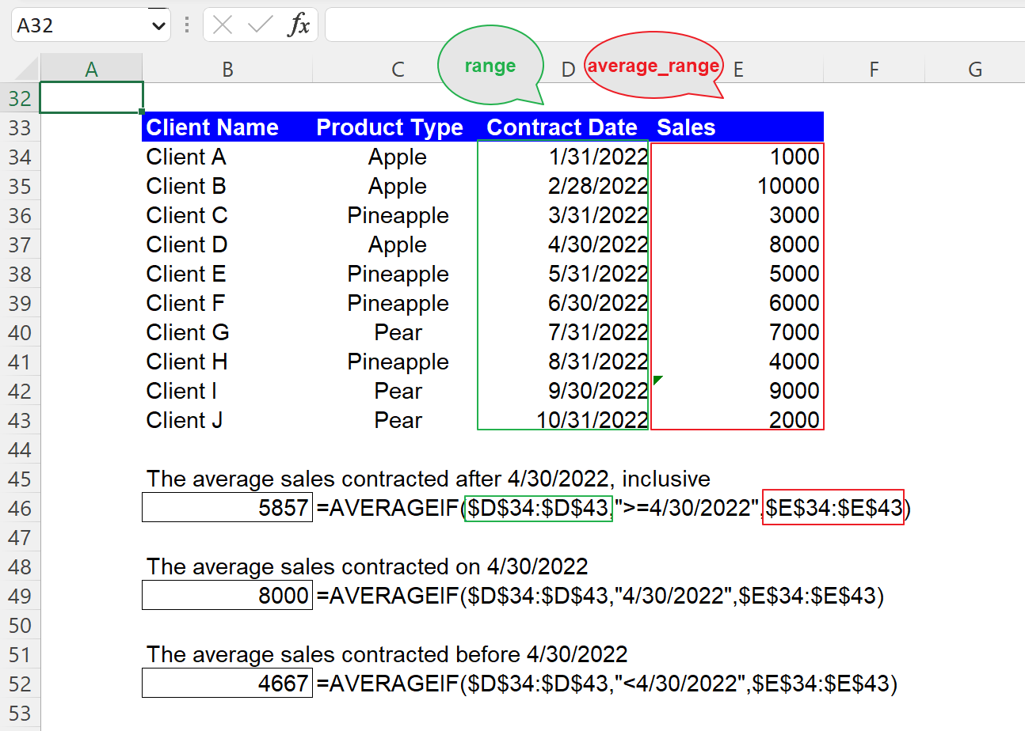This screenshot has width=1025, height=731.
Task: Select the Client A cell
Action: click(x=227, y=157)
